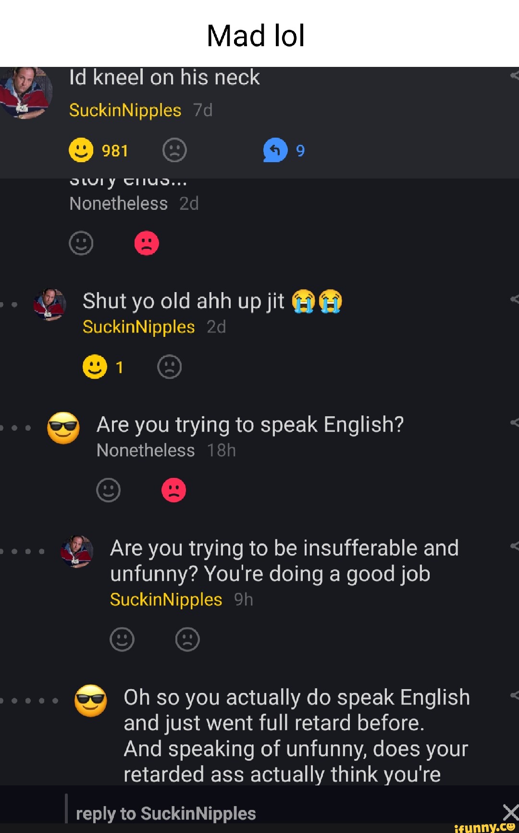Open the ifunny.co watermark logo
Image resolution: width=519 pixels, height=833 pixels.
(485, 827)
